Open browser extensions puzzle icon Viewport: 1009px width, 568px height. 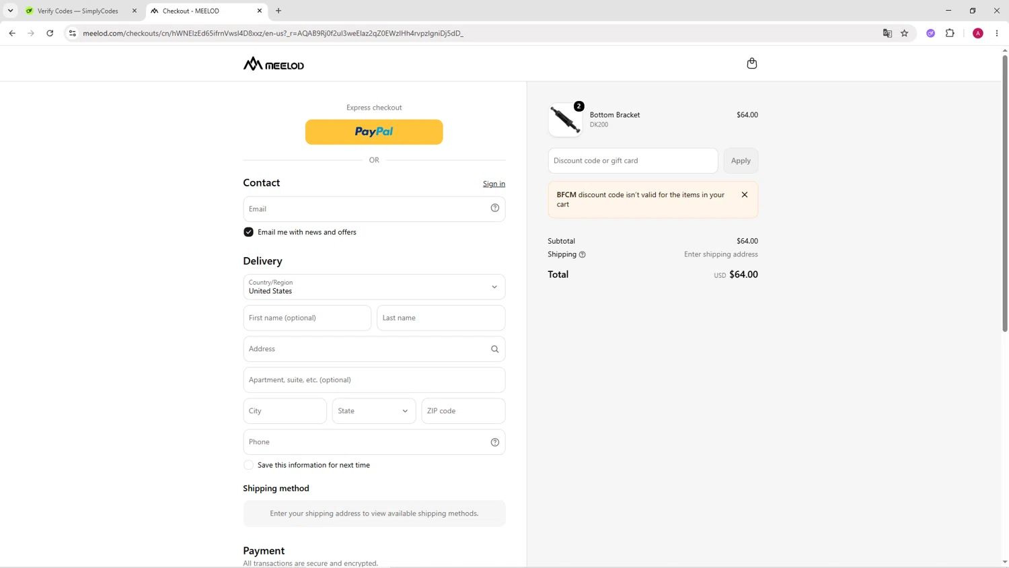click(x=950, y=33)
